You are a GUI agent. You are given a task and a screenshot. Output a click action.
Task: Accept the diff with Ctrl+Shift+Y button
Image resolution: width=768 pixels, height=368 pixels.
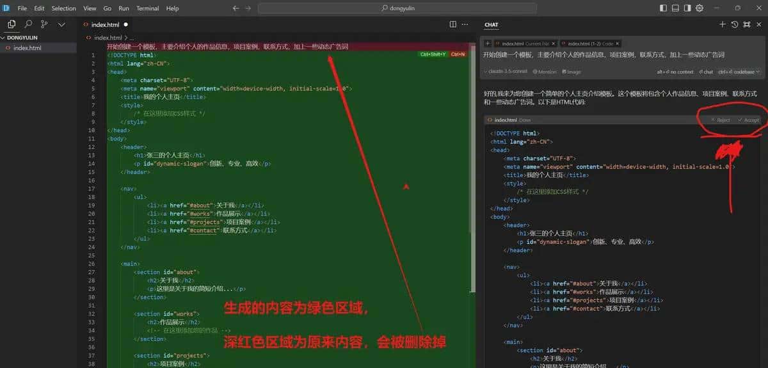coord(433,54)
